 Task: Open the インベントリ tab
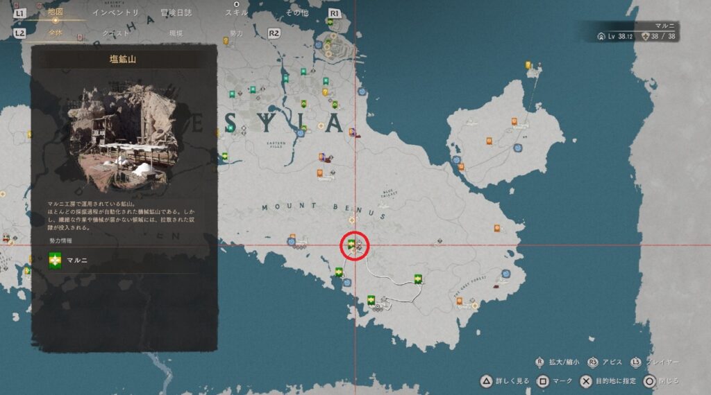tap(116, 12)
